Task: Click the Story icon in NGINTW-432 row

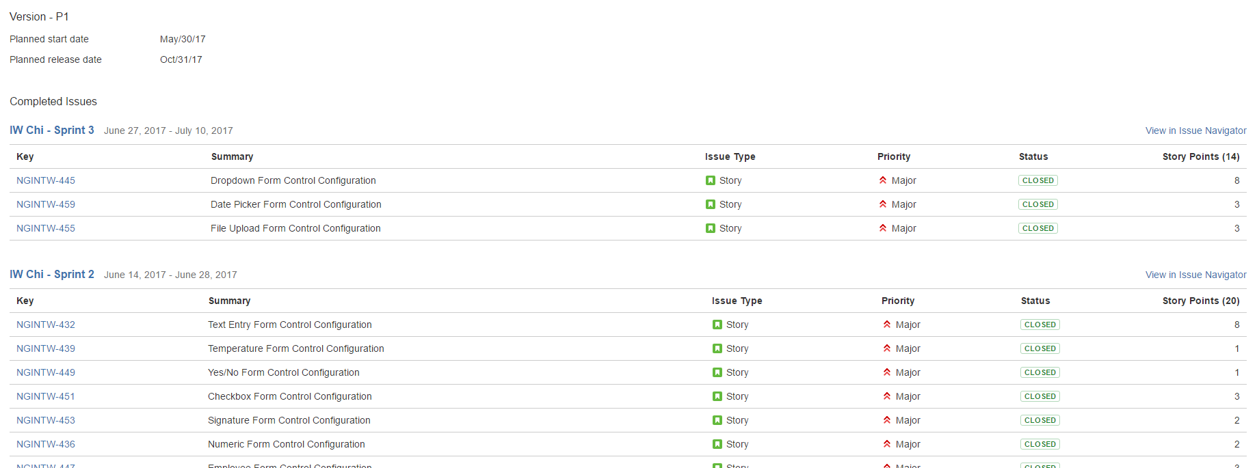Action: pyautogui.click(x=717, y=325)
